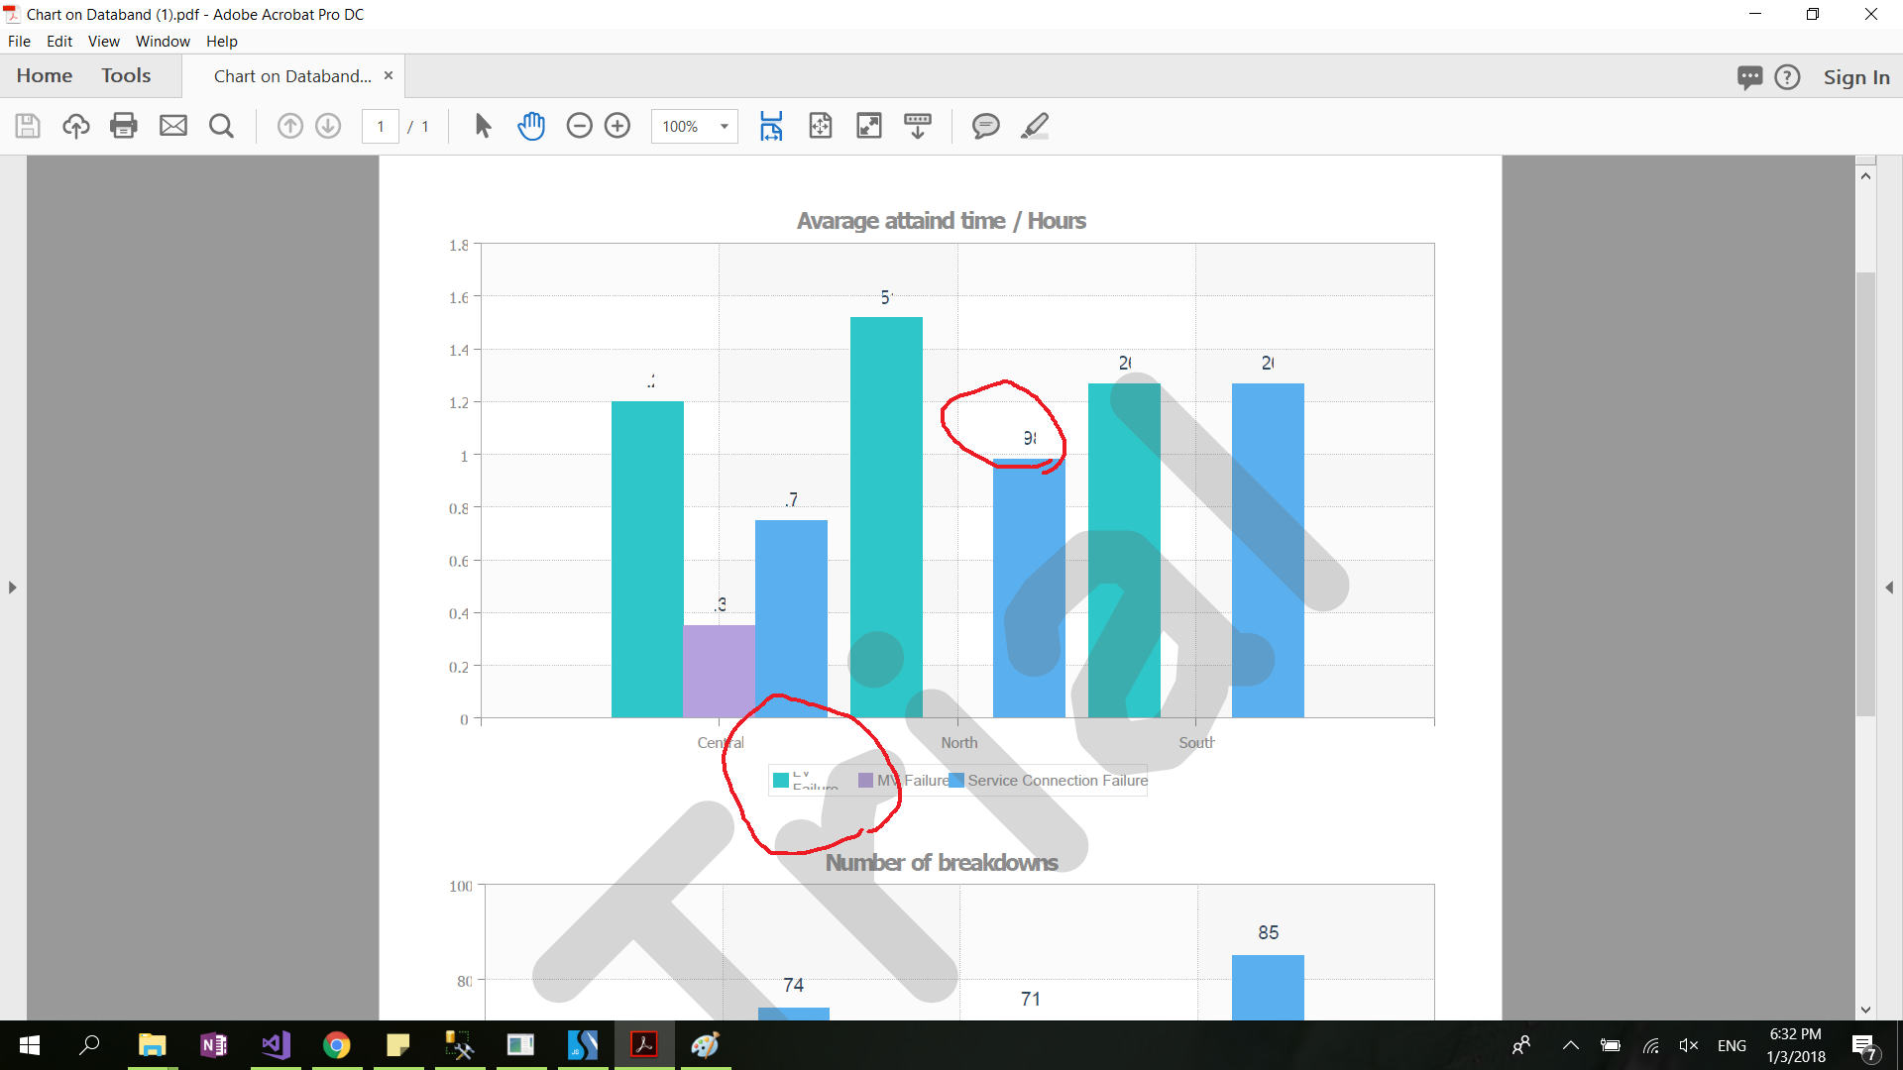Image resolution: width=1903 pixels, height=1070 pixels.
Task: Choose the Selection arrow tool
Action: click(483, 126)
